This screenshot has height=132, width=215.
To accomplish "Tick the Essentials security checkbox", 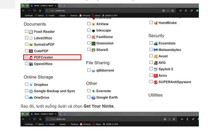I will 151,43.
